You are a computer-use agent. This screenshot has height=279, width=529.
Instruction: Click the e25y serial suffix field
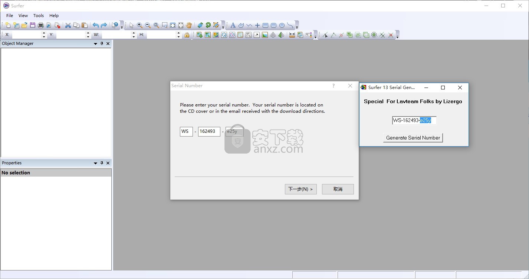(x=234, y=131)
